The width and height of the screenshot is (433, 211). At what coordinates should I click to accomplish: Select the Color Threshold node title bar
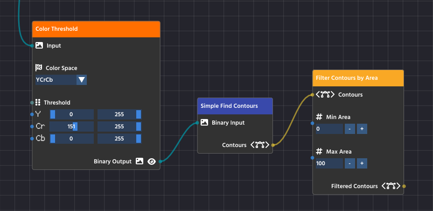(96, 29)
